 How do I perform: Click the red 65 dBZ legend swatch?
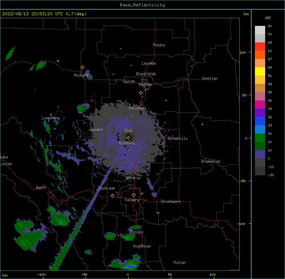click(x=260, y=47)
